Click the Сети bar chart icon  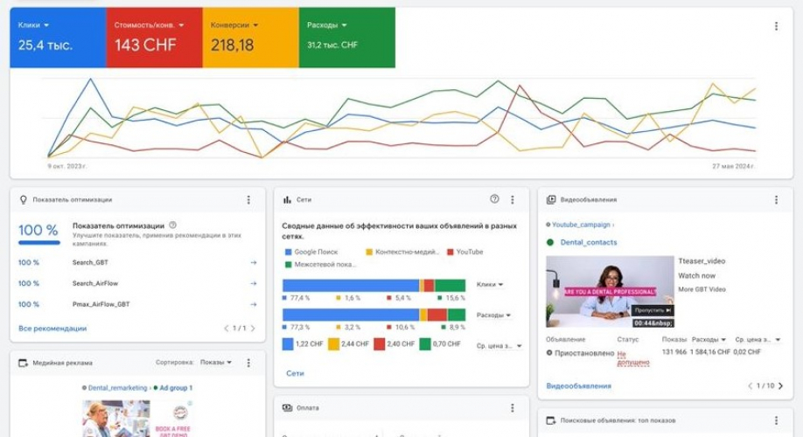(287, 200)
